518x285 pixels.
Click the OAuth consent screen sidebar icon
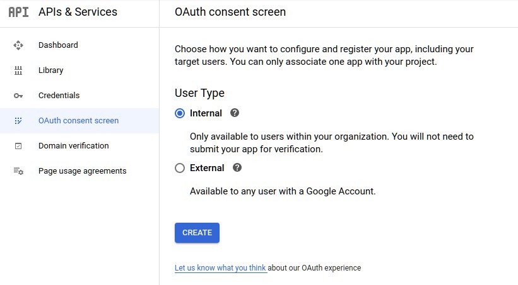coord(18,121)
